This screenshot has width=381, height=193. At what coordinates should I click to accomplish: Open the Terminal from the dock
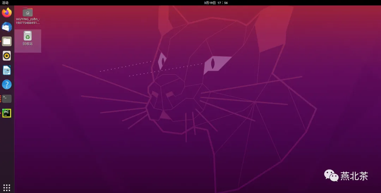click(7, 99)
